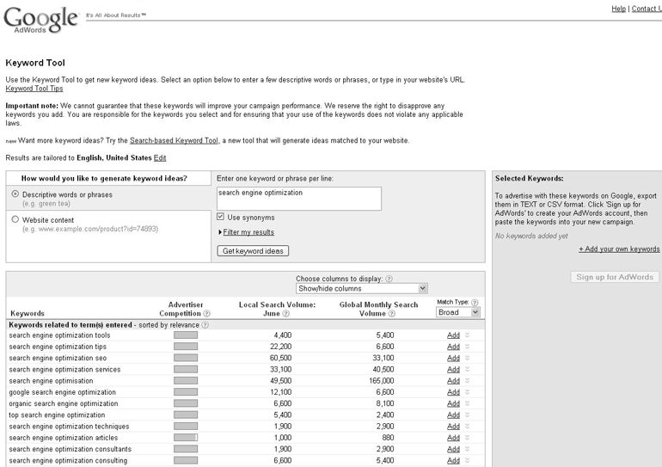Expand chevron for search engine optimization consulting row
The image size is (662, 467).
tap(468, 460)
